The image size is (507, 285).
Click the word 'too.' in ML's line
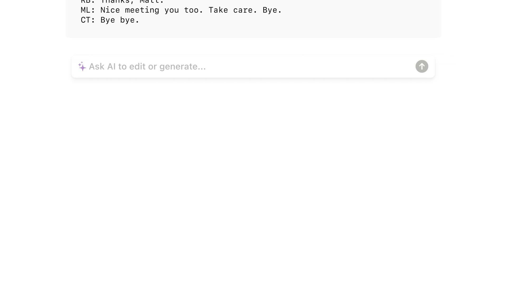coord(194,10)
